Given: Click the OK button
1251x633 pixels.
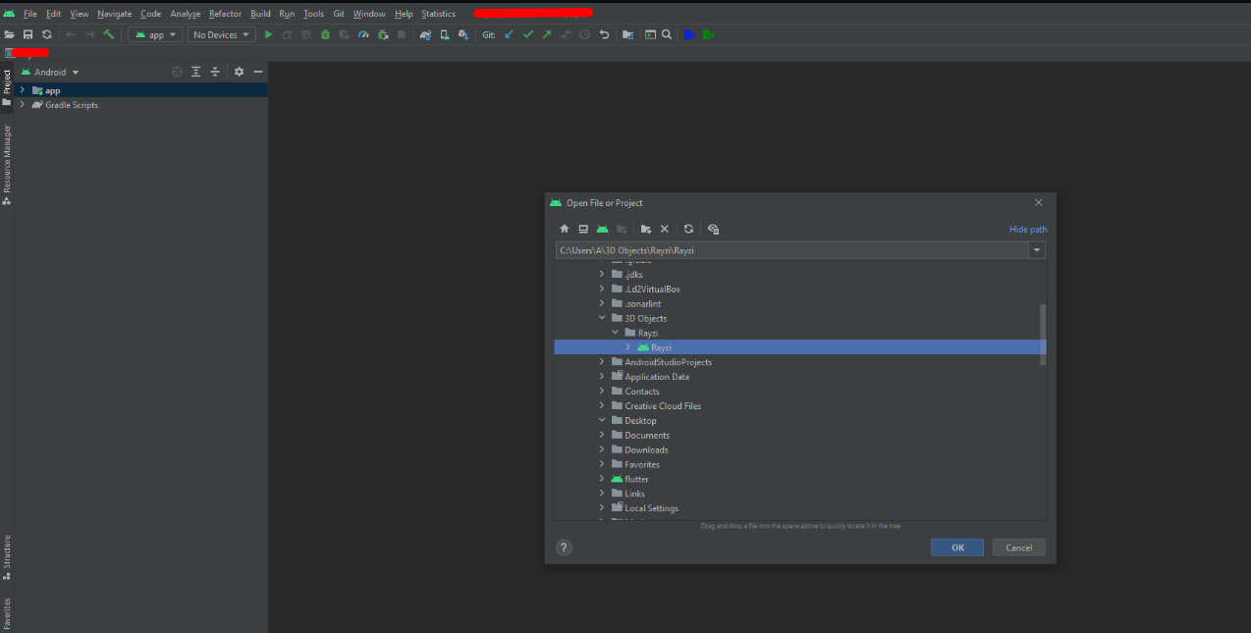Looking at the screenshot, I should (x=956, y=548).
